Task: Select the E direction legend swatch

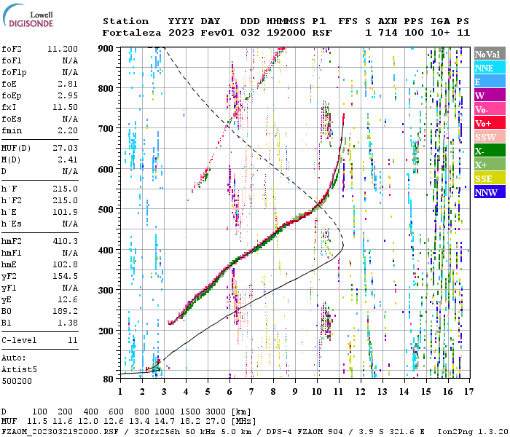Action: tap(490, 82)
